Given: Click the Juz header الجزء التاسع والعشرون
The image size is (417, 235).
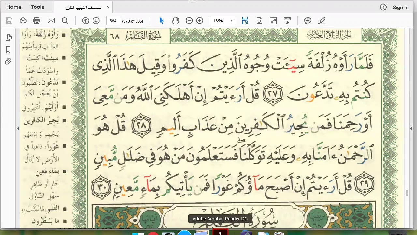Looking at the screenshot, I should click(329, 35).
